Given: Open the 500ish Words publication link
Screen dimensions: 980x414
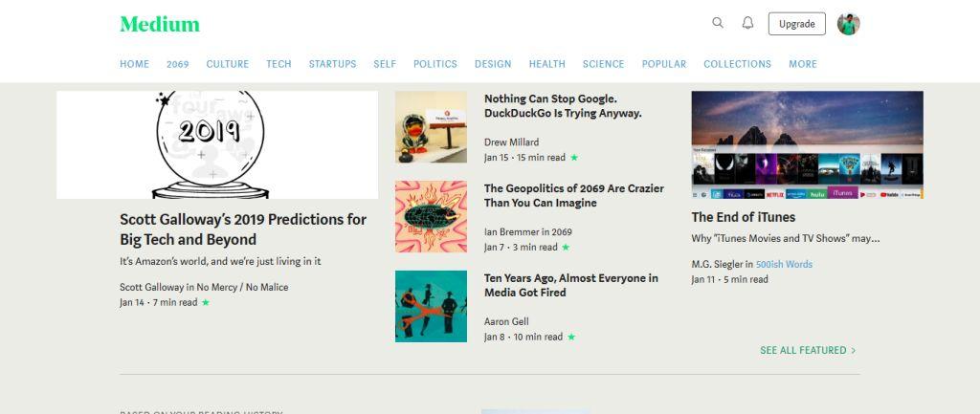Looking at the screenshot, I should coord(784,264).
